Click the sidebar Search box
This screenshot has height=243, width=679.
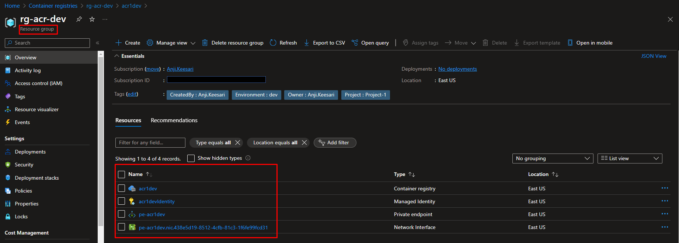(47, 43)
